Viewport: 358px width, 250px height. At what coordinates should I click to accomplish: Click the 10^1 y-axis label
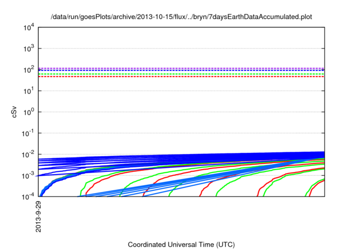(x=29, y=91)
